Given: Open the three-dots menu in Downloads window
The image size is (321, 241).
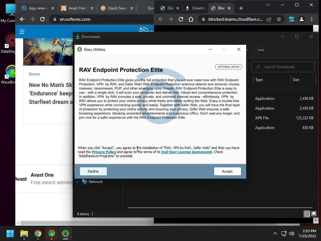Looking at the screenshot, I should pyautogui.click(x=261, y=50).
